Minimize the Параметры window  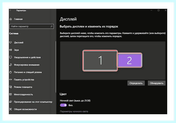pyautogui.click(x=151, y=10)
